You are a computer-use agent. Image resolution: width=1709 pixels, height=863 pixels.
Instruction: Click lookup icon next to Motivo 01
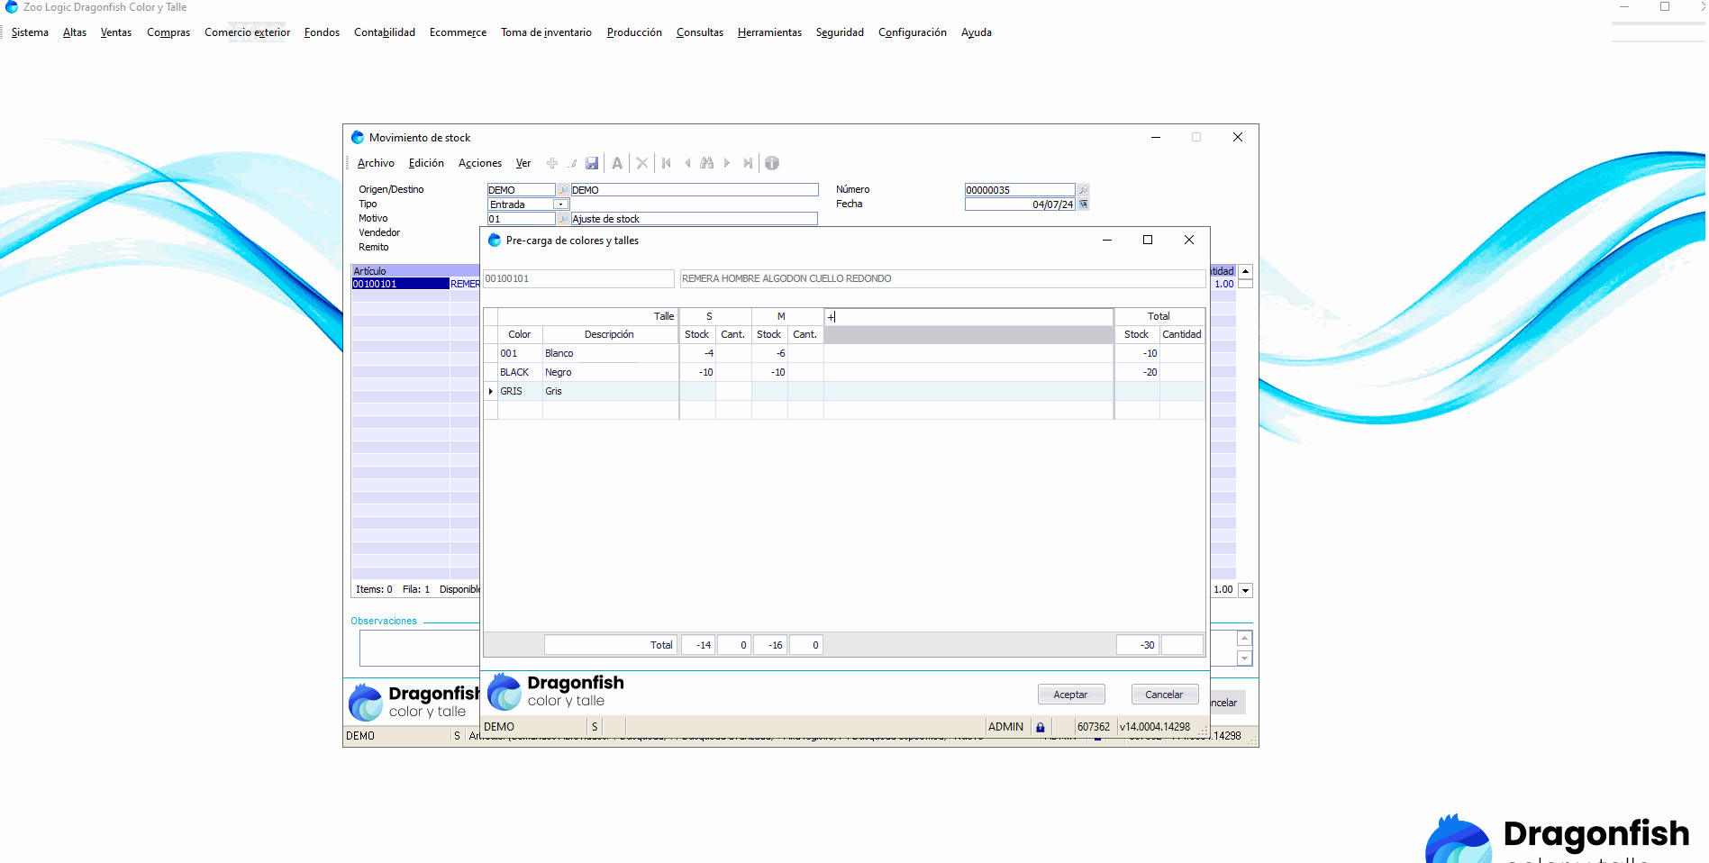pos(563,219)
